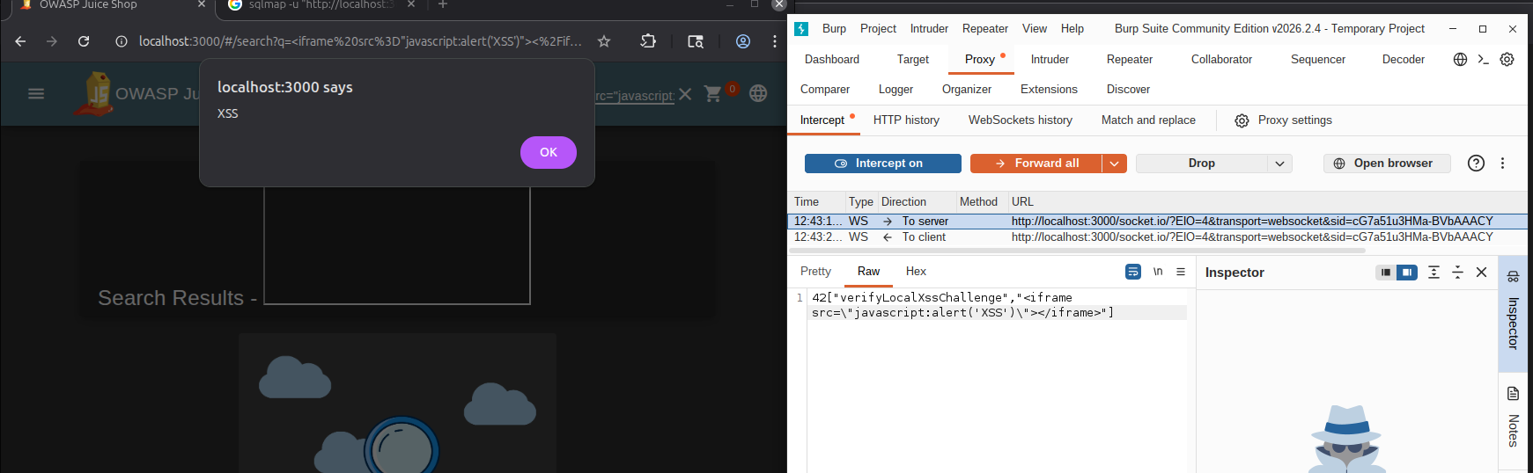Click the Forward all button
This screenshot has height=473, width=1533.
1036,164
